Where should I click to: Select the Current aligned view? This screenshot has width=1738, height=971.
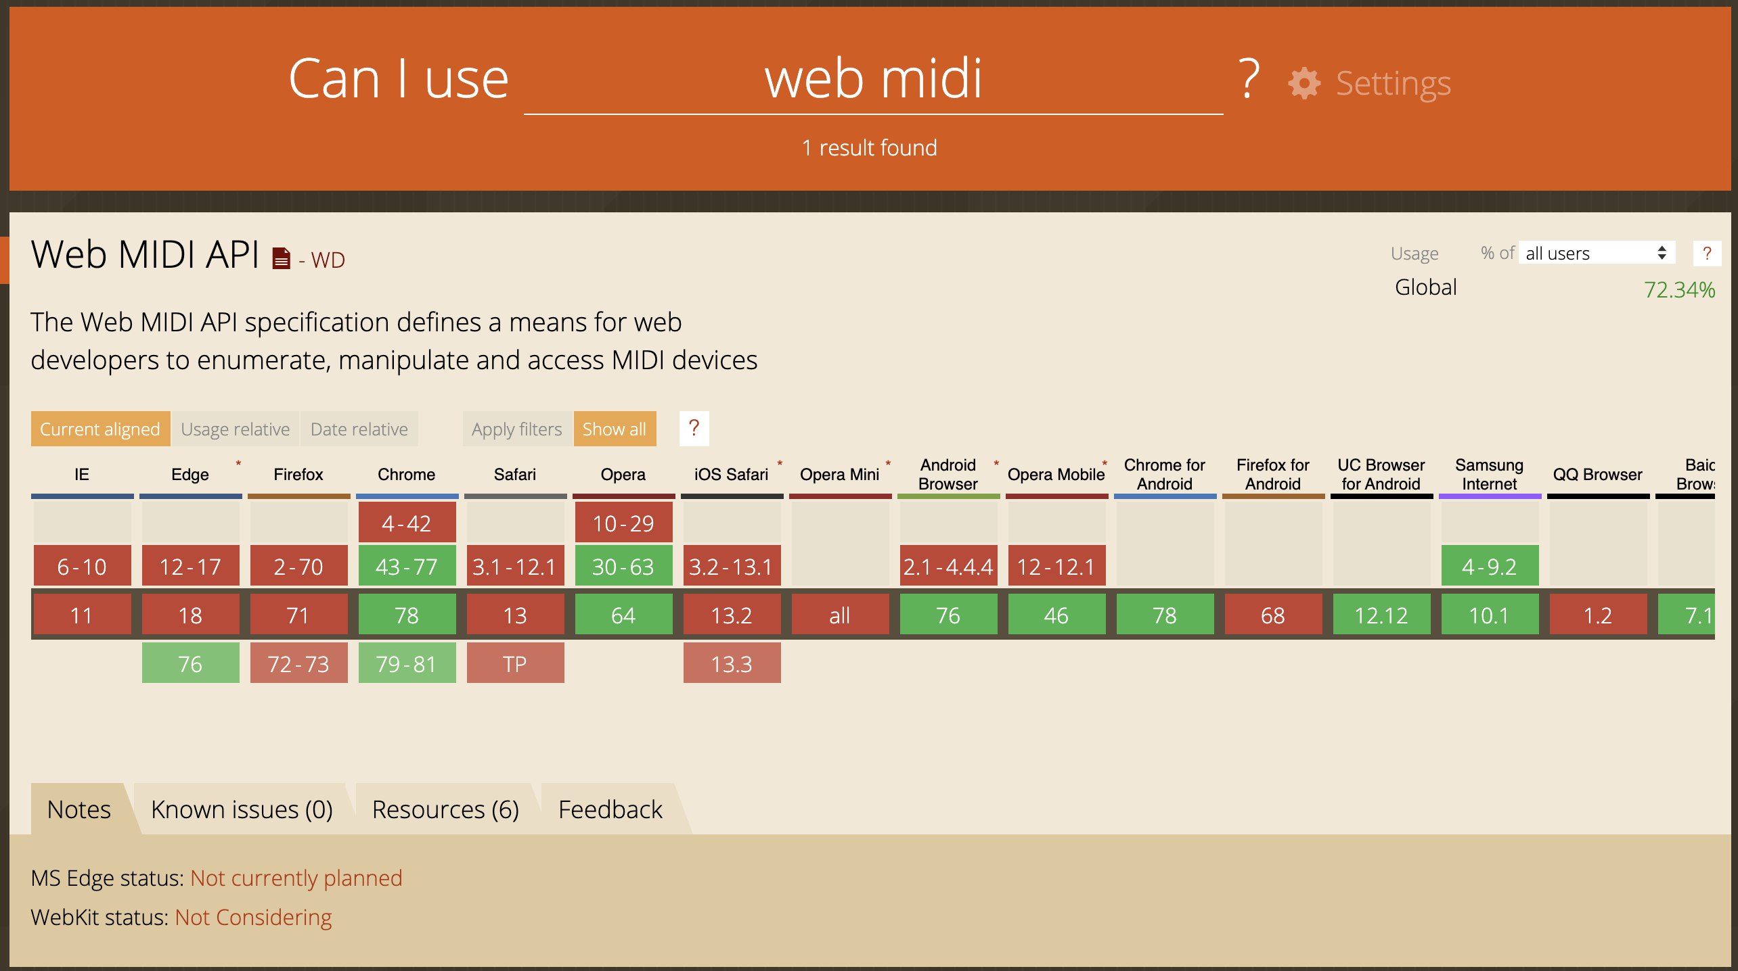pyautogui.click(x=100, y=429)
